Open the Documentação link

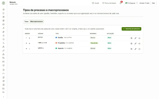click(x=109, y=3)
